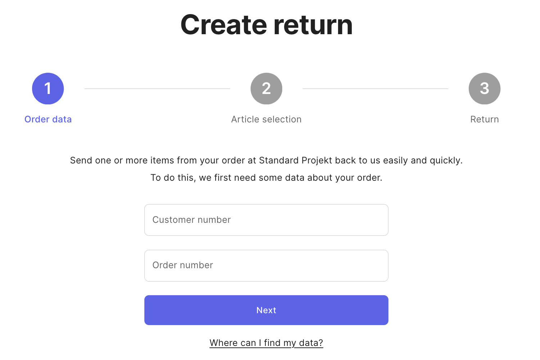Open the Where can I find my data link

click(266, 343)
